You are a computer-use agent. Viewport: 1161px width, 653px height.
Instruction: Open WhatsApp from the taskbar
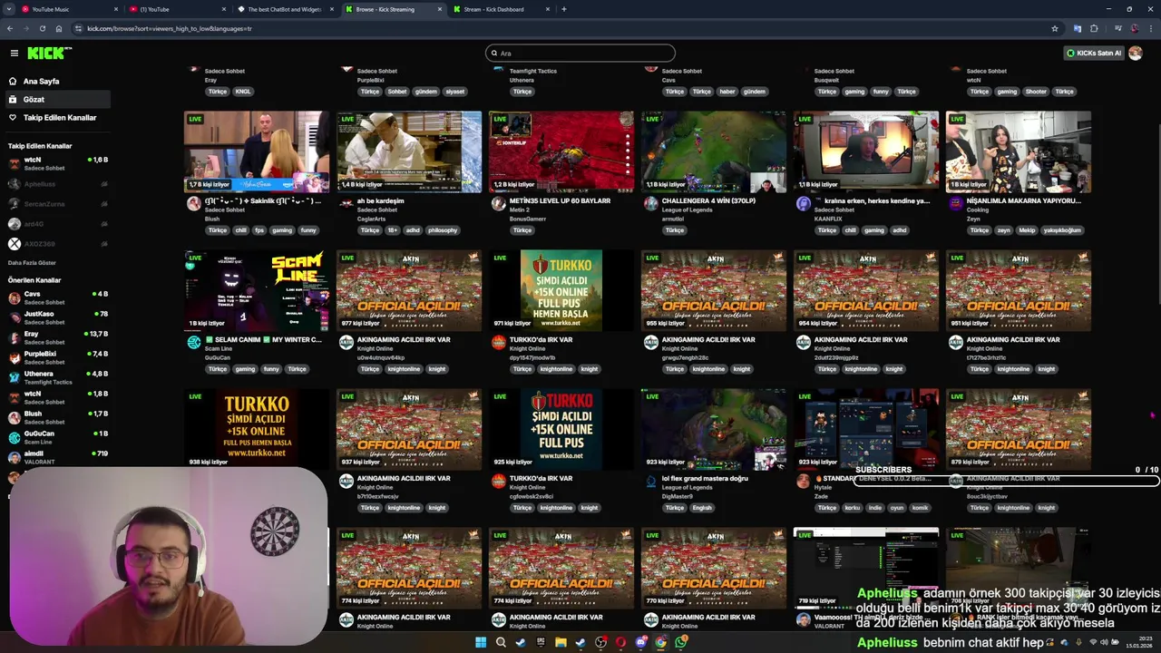680,642
